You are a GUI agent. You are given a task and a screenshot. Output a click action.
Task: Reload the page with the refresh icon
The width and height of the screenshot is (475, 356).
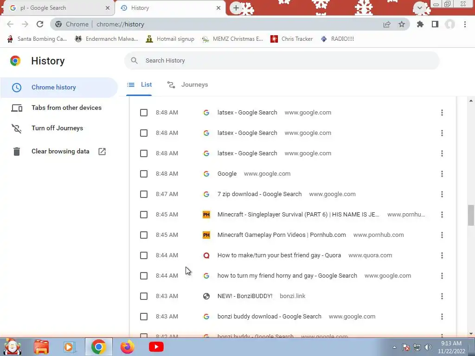40,24
